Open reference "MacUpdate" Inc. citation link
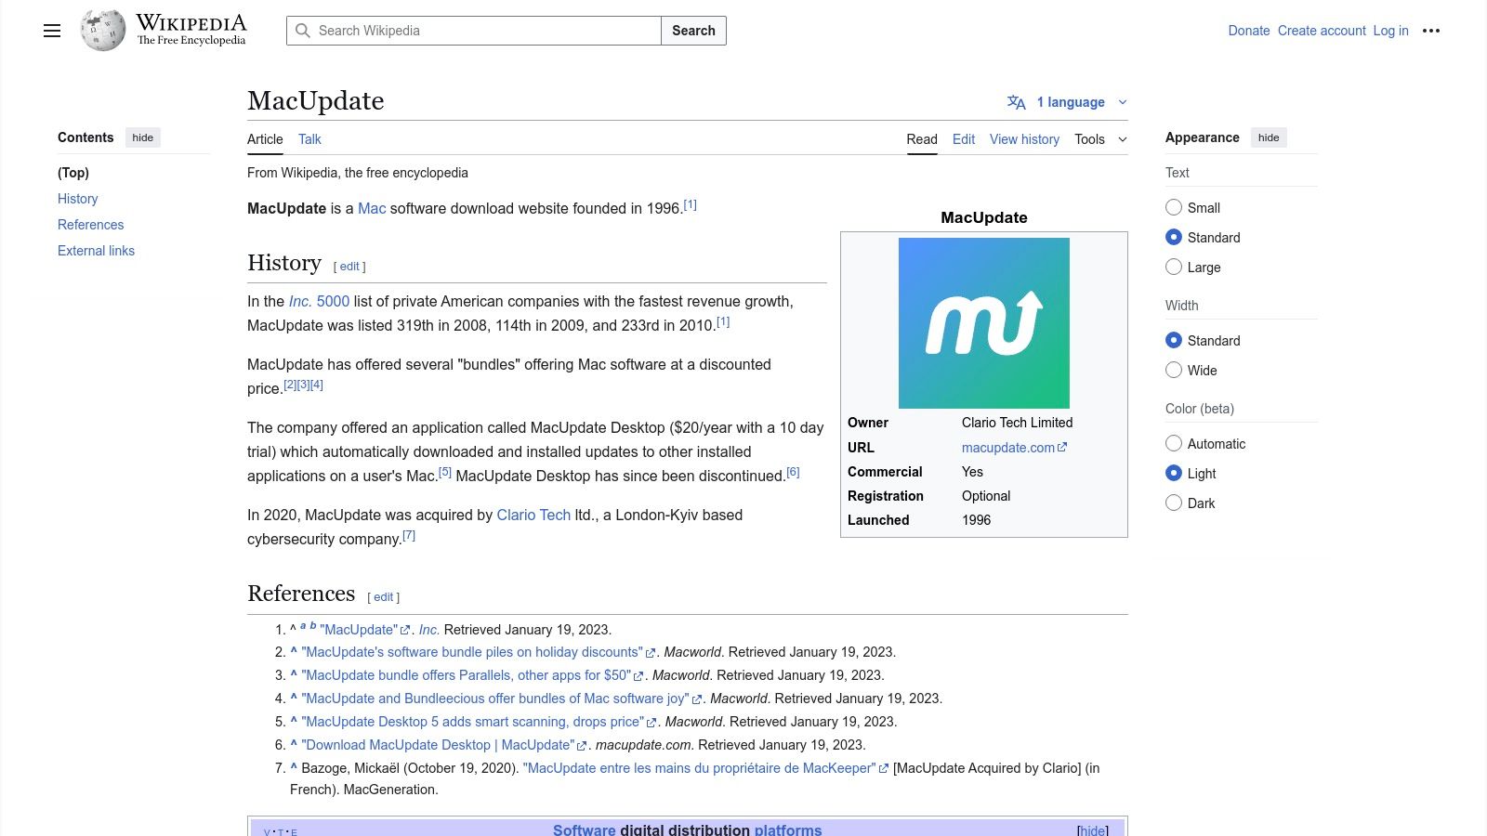 coord(359,630)
